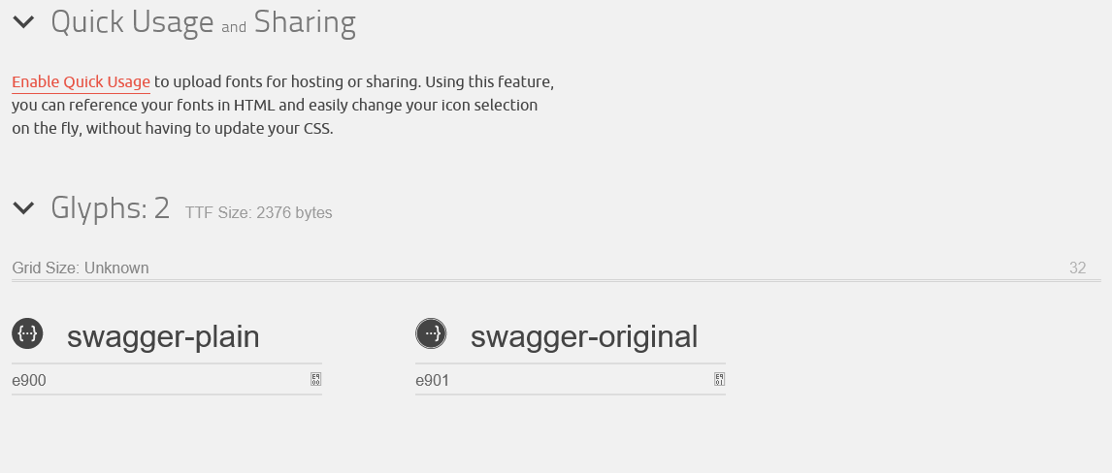The width and height of the screenshot is (1112, 473).
Task: Click the code type icon beside e900
Action: pyautogui.click(x=315, y=380)
